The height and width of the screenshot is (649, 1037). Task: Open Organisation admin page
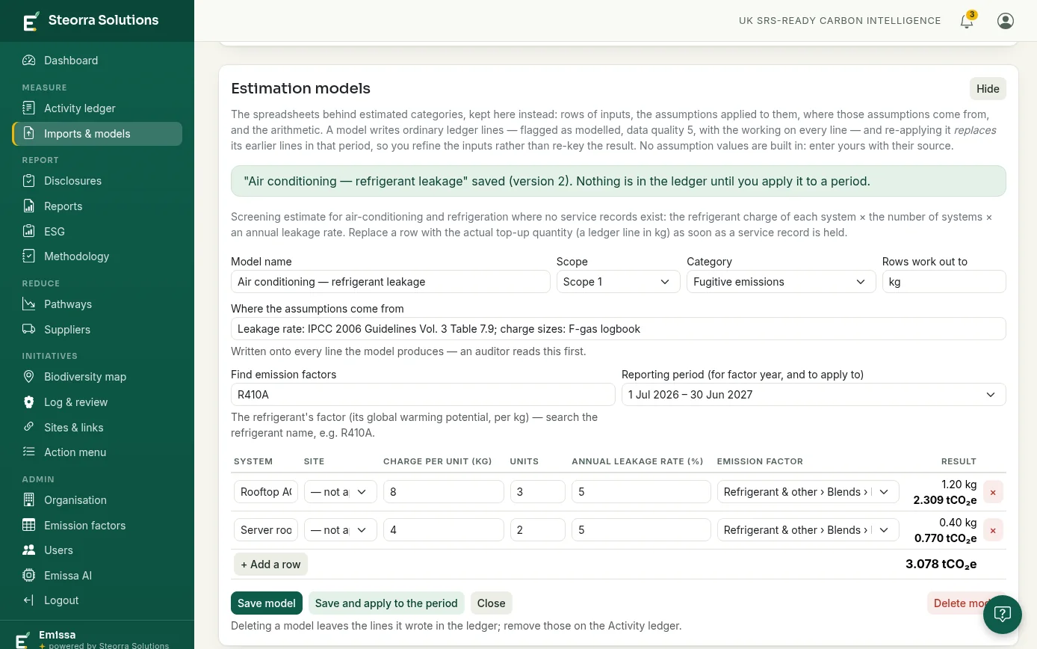pyautogui.click(x=97, y=500)
